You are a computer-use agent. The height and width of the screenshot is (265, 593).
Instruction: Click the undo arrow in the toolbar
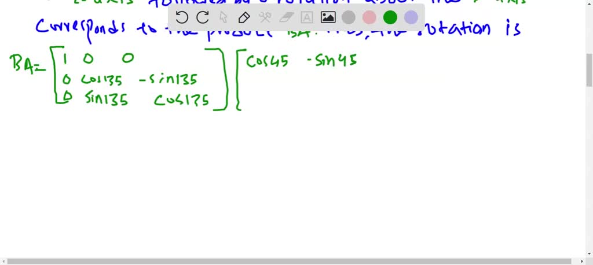click(x=182, y=17)
